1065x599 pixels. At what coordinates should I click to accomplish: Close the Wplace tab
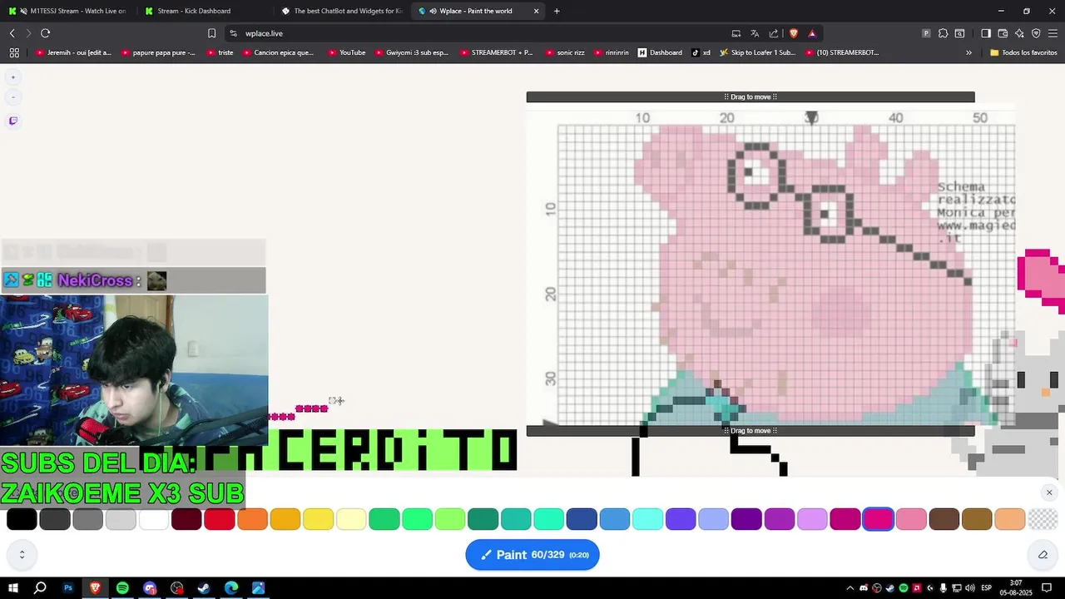[x=536, y=11]
